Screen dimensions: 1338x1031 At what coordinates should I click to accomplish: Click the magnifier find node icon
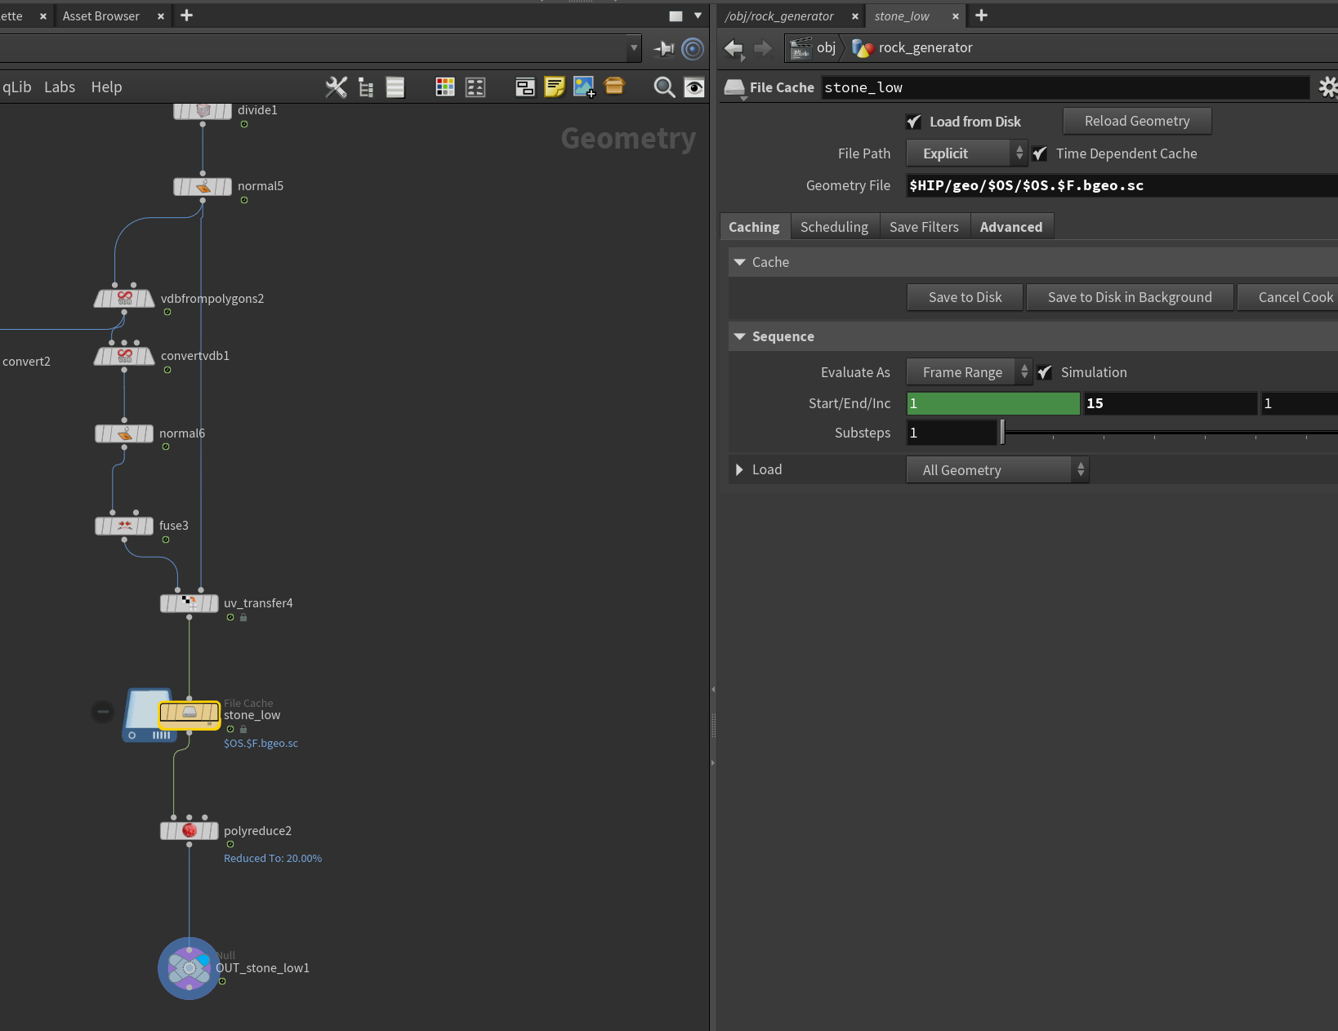tap(664, 87)
